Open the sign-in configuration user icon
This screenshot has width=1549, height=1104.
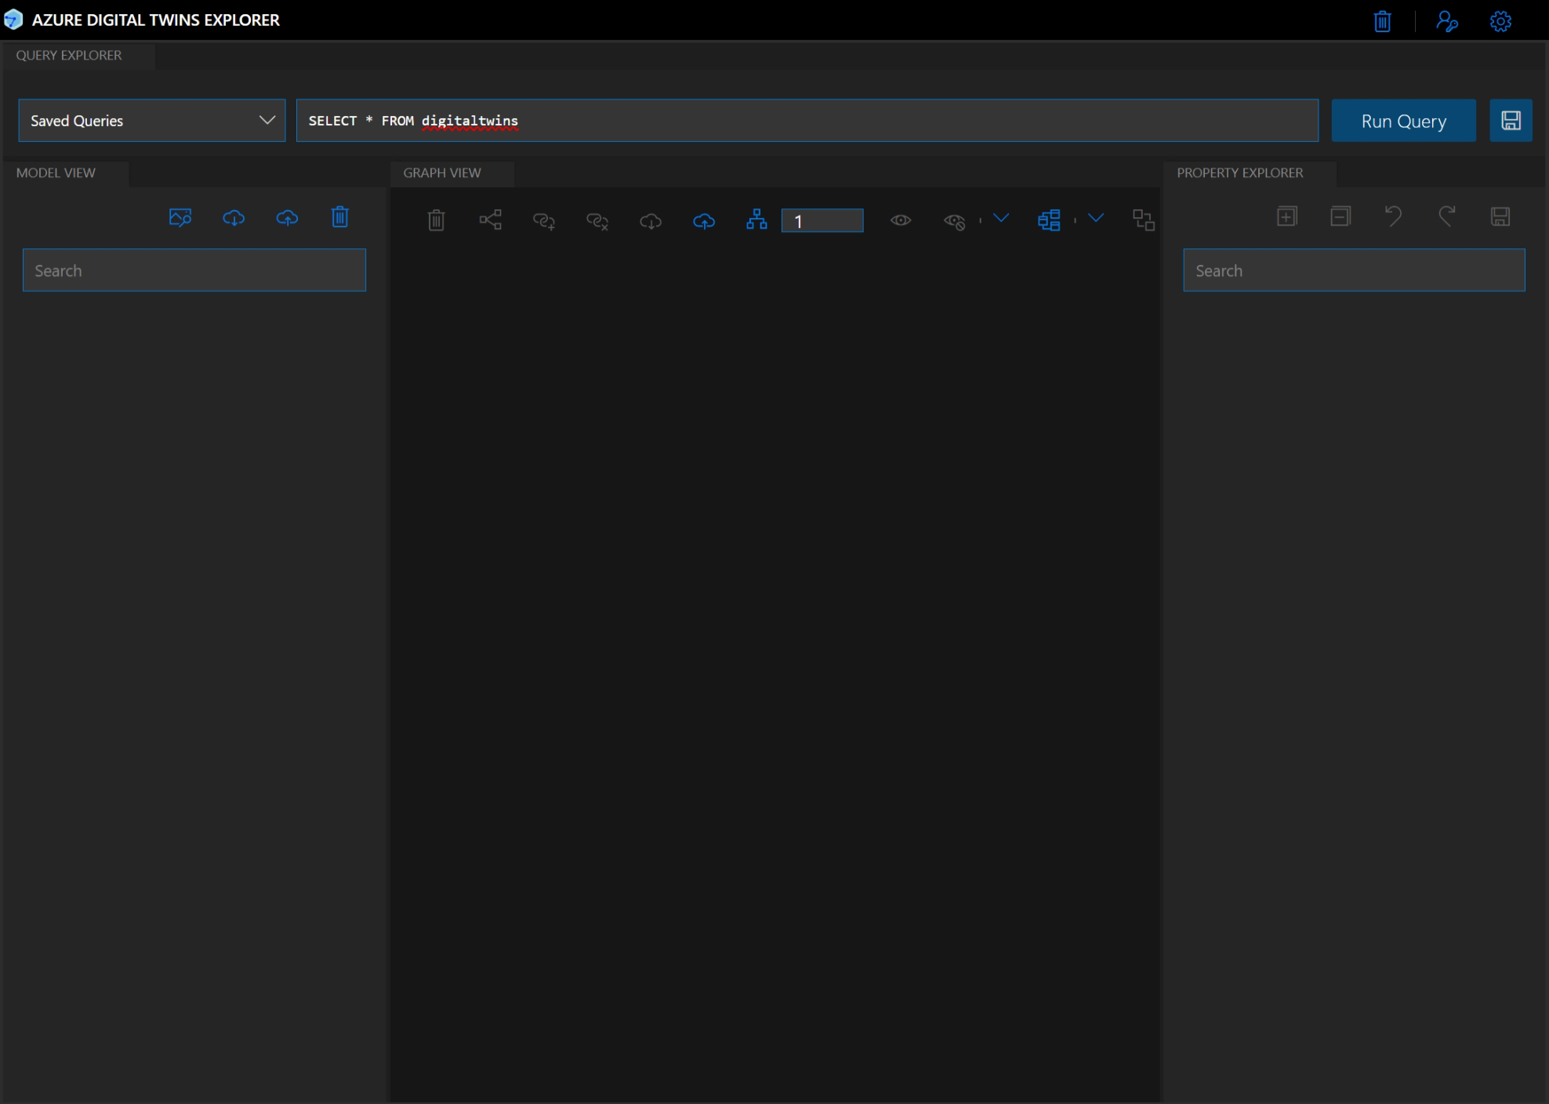point(1446,21)
